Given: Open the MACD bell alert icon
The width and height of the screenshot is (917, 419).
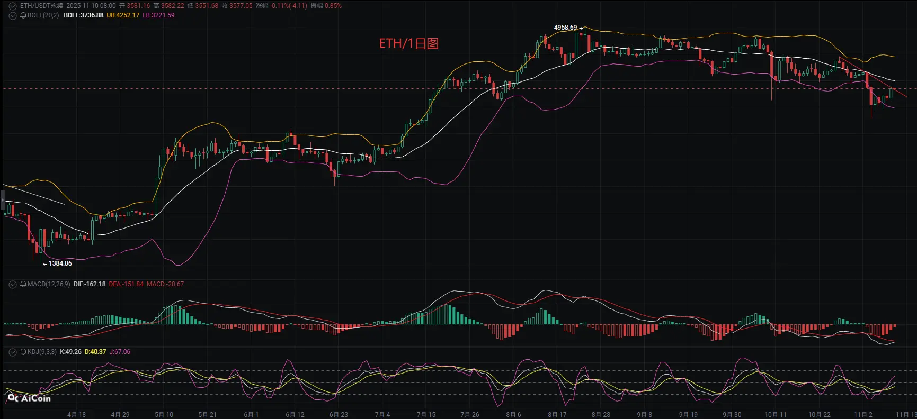Looking at the screenshot, I should tap(23, 284).
